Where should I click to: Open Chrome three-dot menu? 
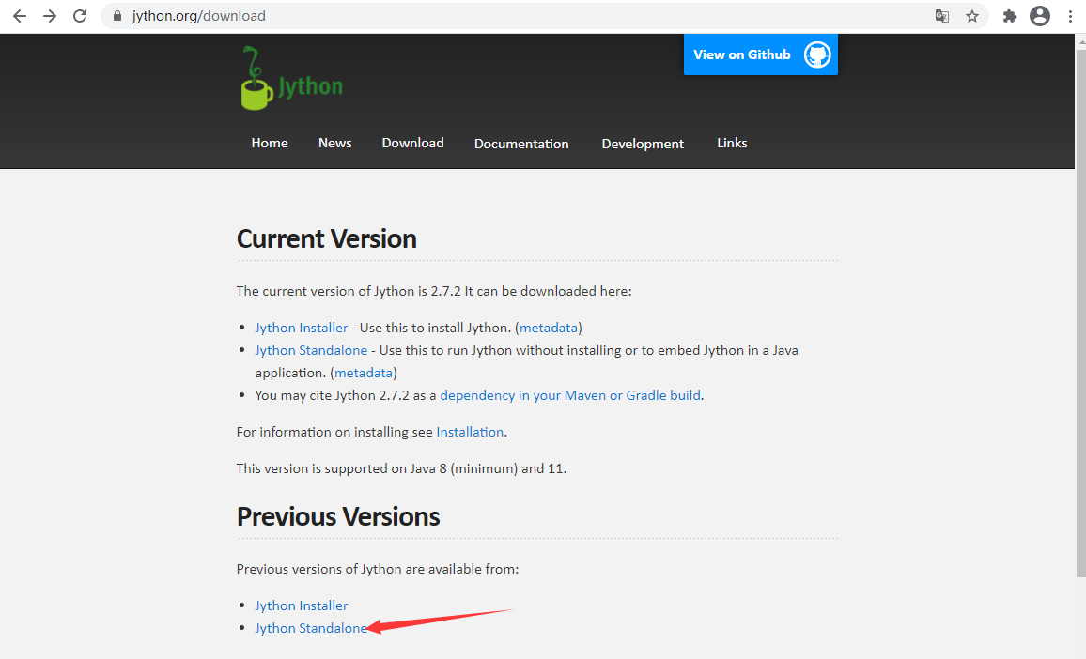[1070, 16]
